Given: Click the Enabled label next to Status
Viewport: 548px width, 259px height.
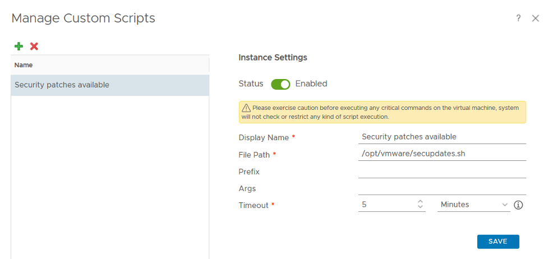Looking at the screenshot, I should pos(311,84).
